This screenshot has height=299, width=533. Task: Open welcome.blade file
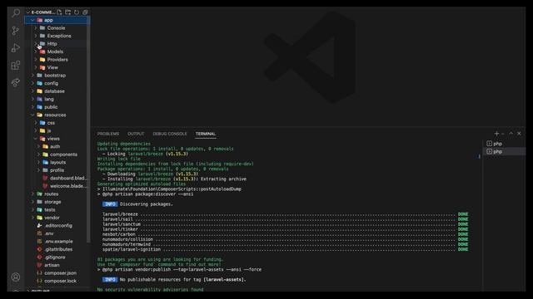[68, 186]
